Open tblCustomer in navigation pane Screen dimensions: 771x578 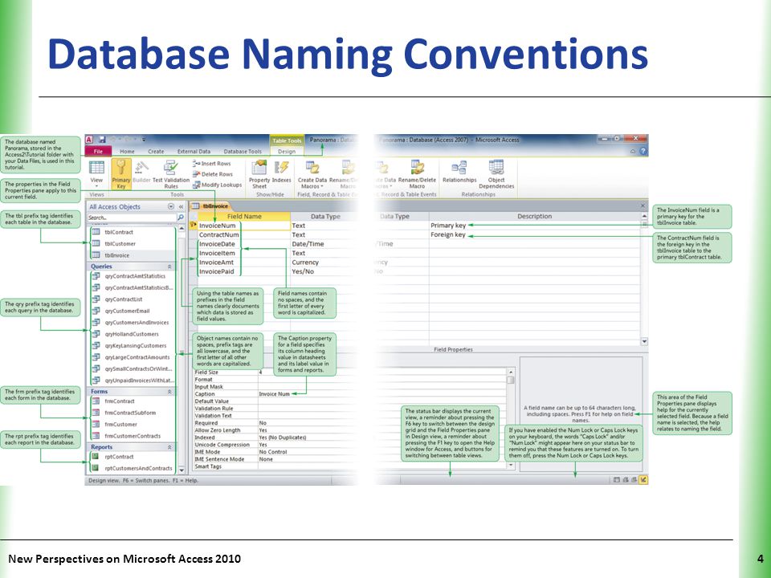point(120,244)
